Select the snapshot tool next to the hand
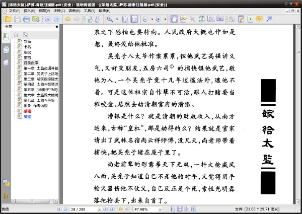 [183, 19]
